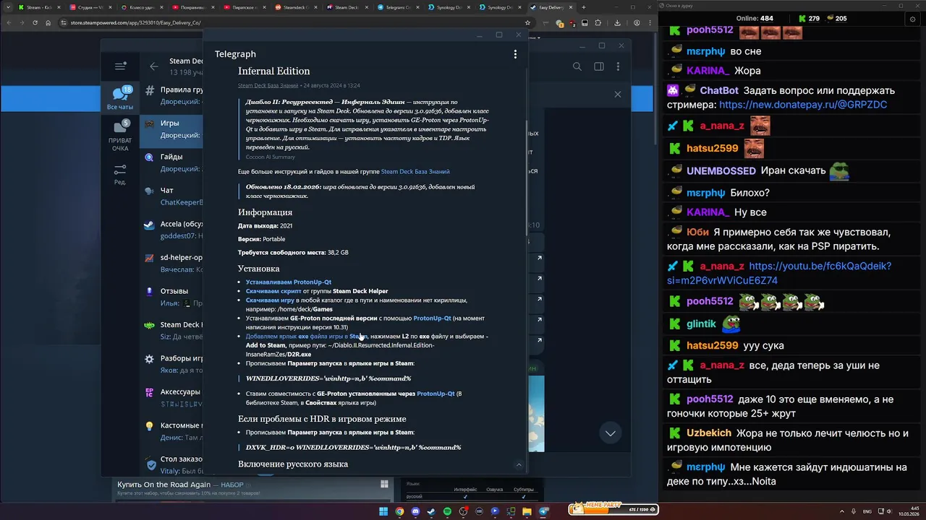Follow "Устанавливаем ProtonUp-Qt" link
The image size is (926, 520).
[x=289, y=282]
